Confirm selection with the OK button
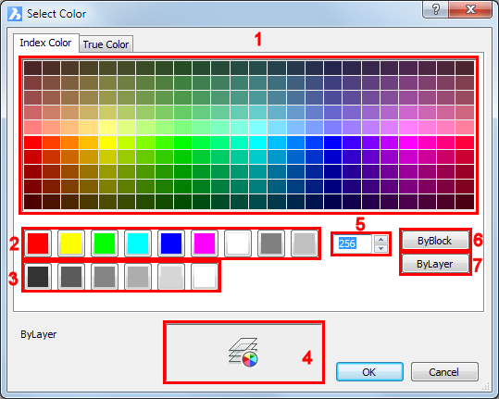 pyautogui.click(x=369, y=371)
